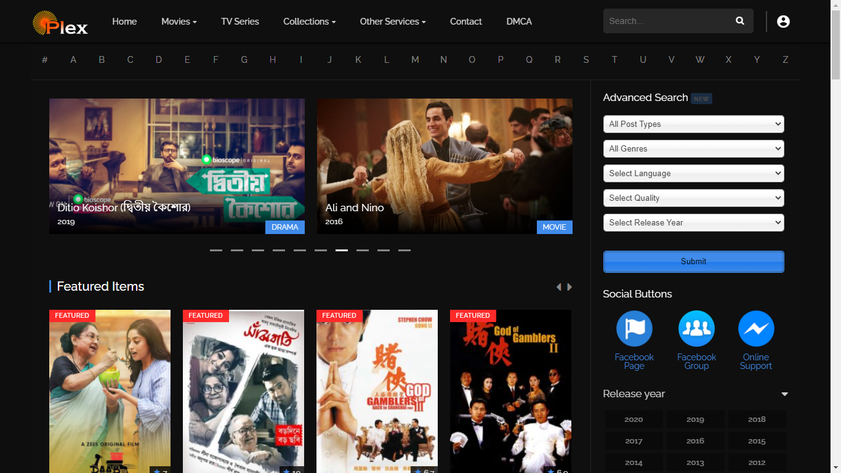841x473 pixels.
Task: Filter by release year 2016
Action: 695,441
